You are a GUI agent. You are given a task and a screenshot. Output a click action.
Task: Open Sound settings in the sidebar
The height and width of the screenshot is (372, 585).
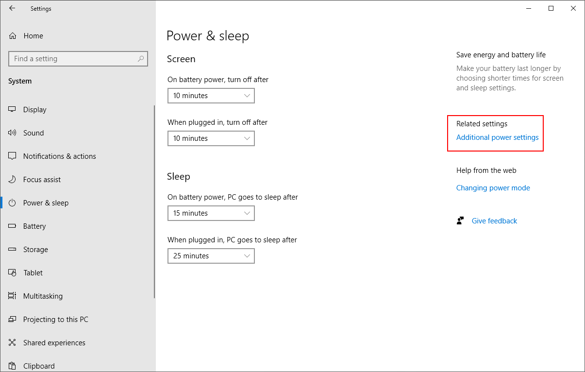[33, 133]
